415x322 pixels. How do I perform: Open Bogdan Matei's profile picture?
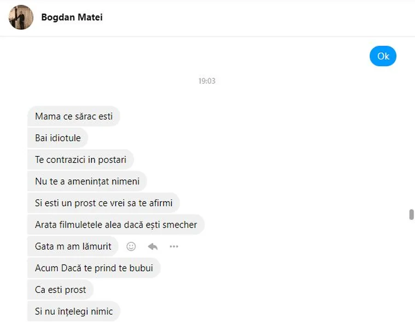[x=21, y=17]
